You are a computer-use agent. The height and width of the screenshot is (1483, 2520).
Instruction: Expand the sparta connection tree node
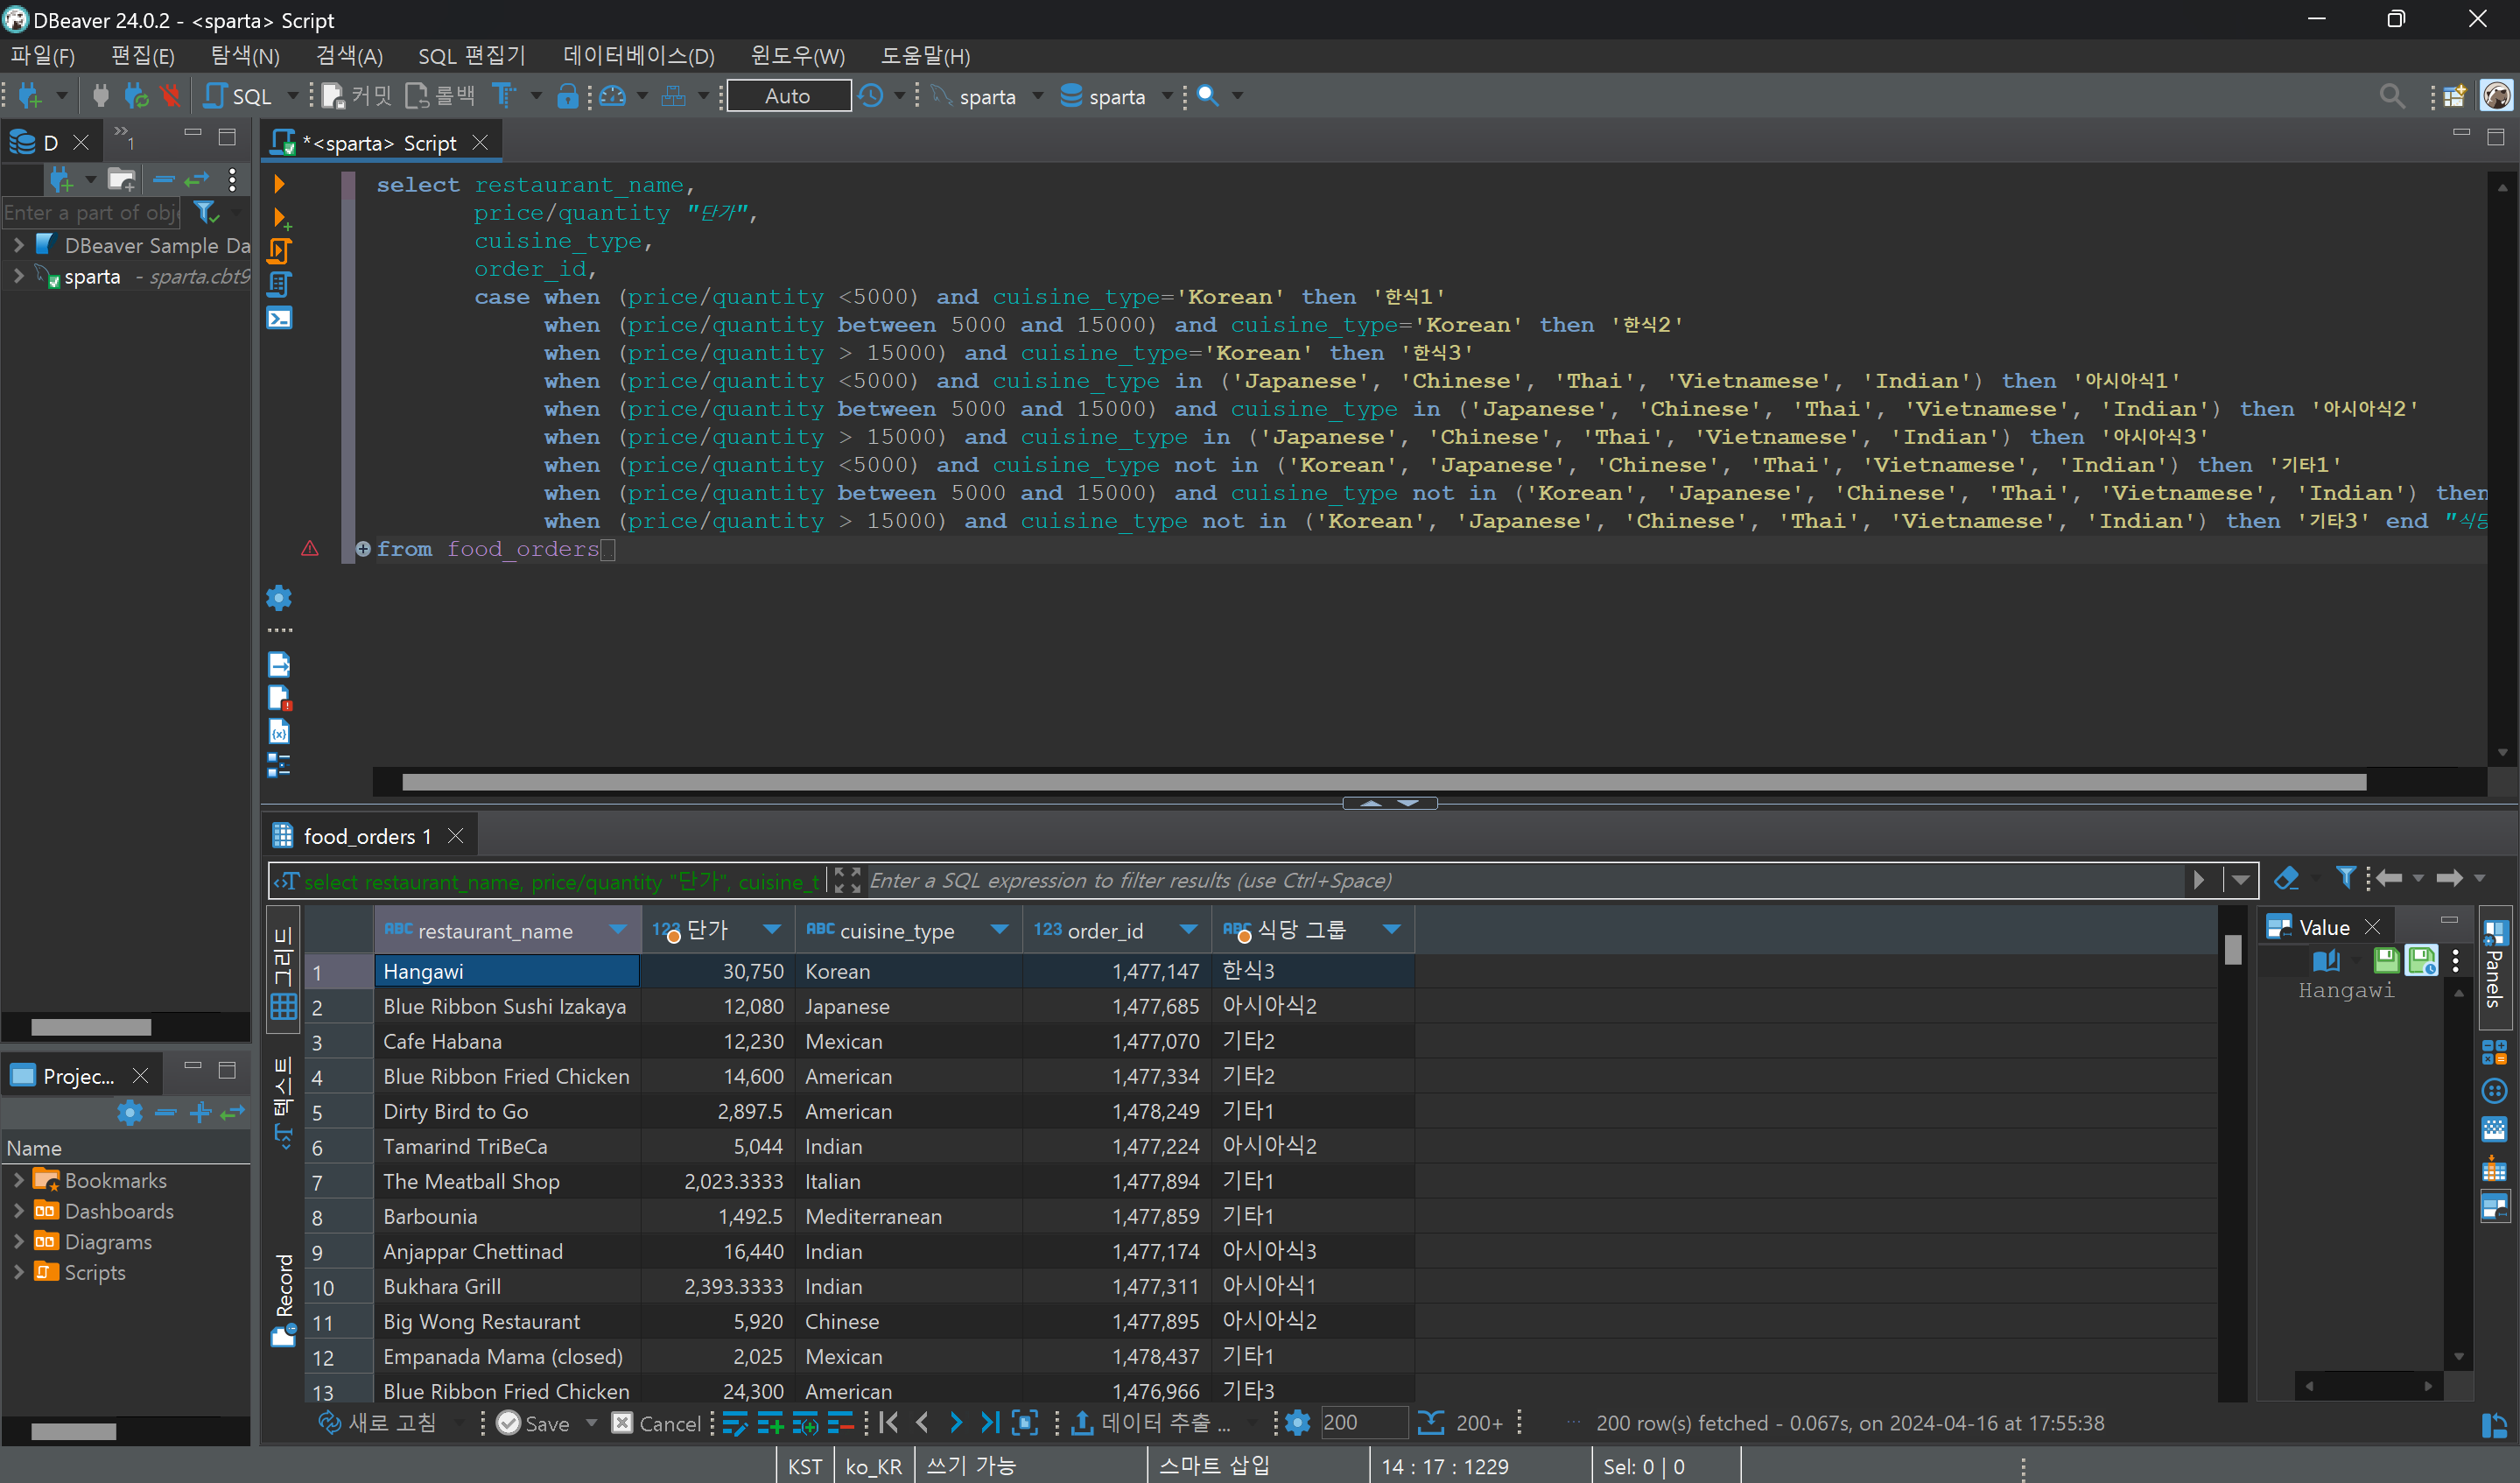tap(18, 276)
